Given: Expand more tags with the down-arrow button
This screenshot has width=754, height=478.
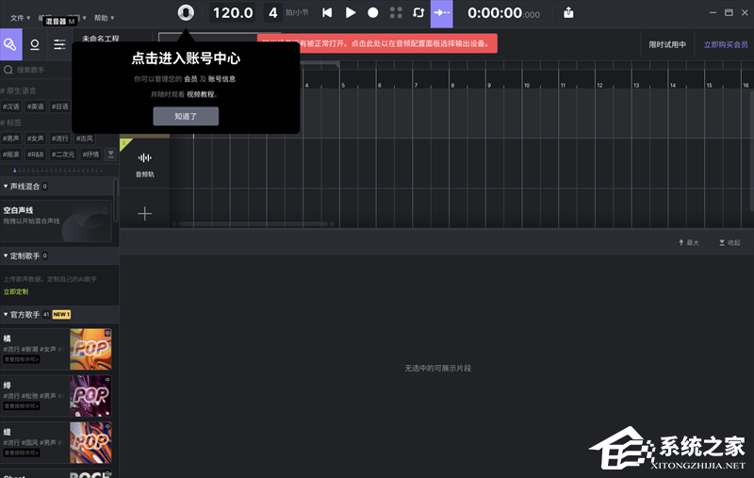Looking at the screenshot, I should [110, 154].
